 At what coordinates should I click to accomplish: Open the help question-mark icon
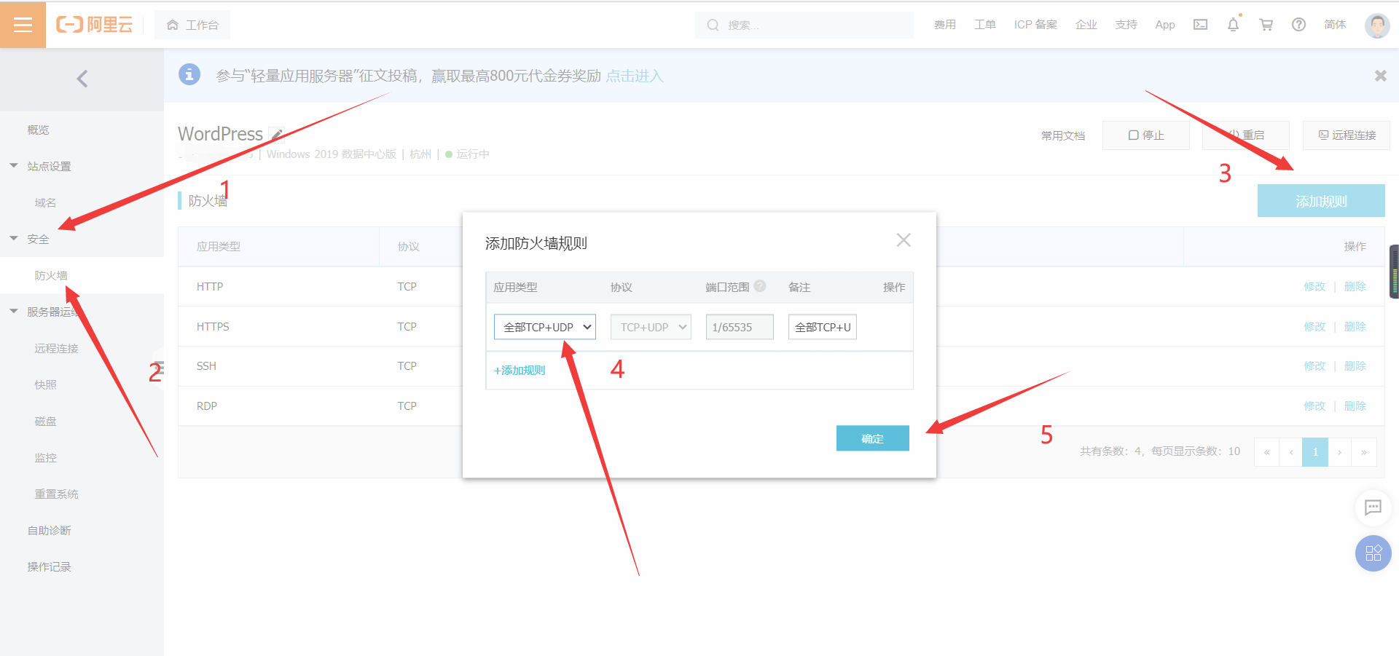tap(1298, 25)
